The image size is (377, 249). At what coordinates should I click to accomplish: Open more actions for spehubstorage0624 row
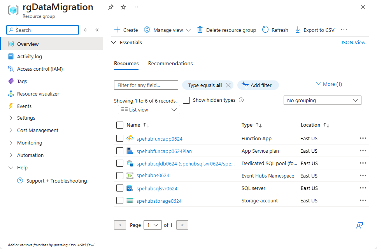point(363,200)
